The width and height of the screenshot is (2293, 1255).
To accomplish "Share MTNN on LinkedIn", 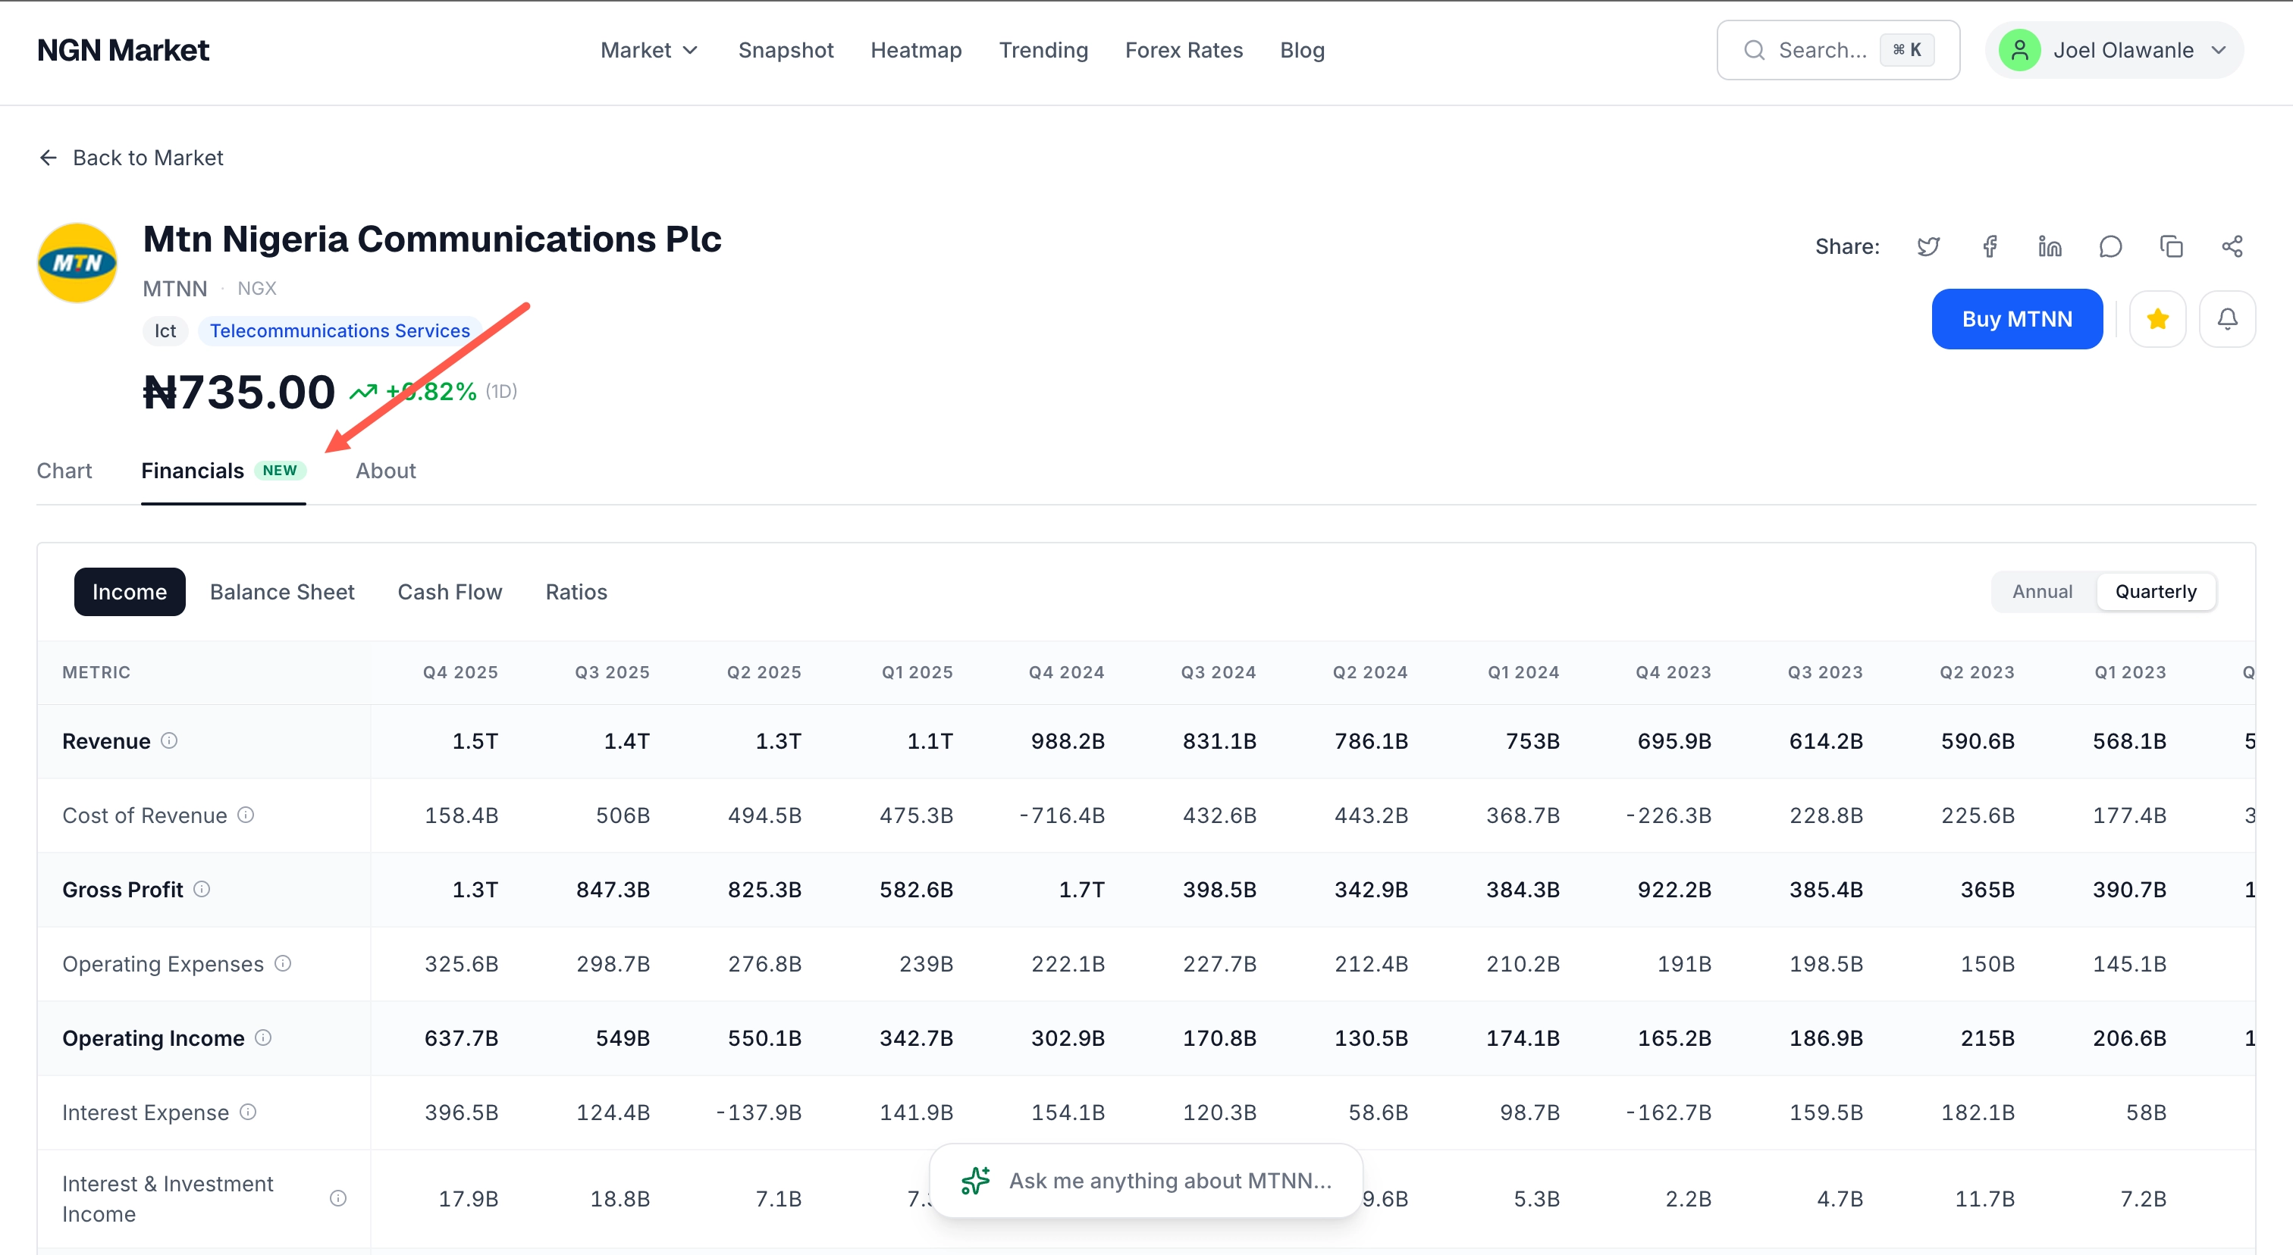I will click(2049, 246).
